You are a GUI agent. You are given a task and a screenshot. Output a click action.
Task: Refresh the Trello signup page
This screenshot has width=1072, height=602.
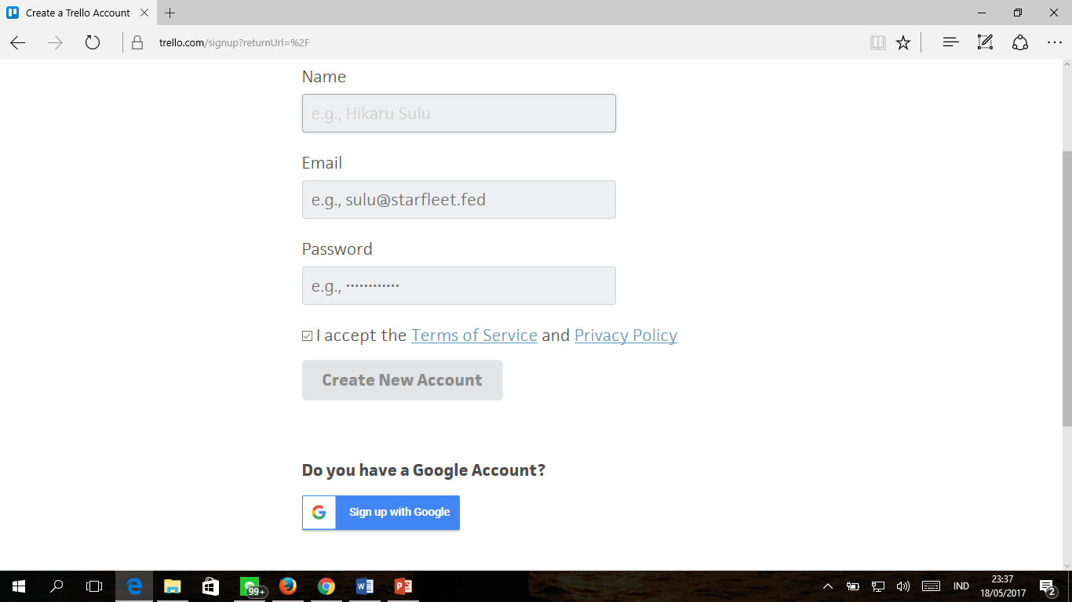(x=93, y=43)
